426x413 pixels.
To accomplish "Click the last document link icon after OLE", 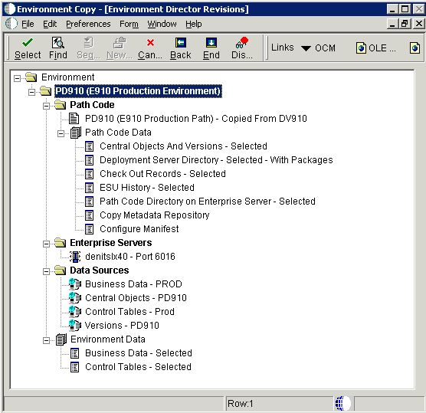I will (x=415, y=48).
